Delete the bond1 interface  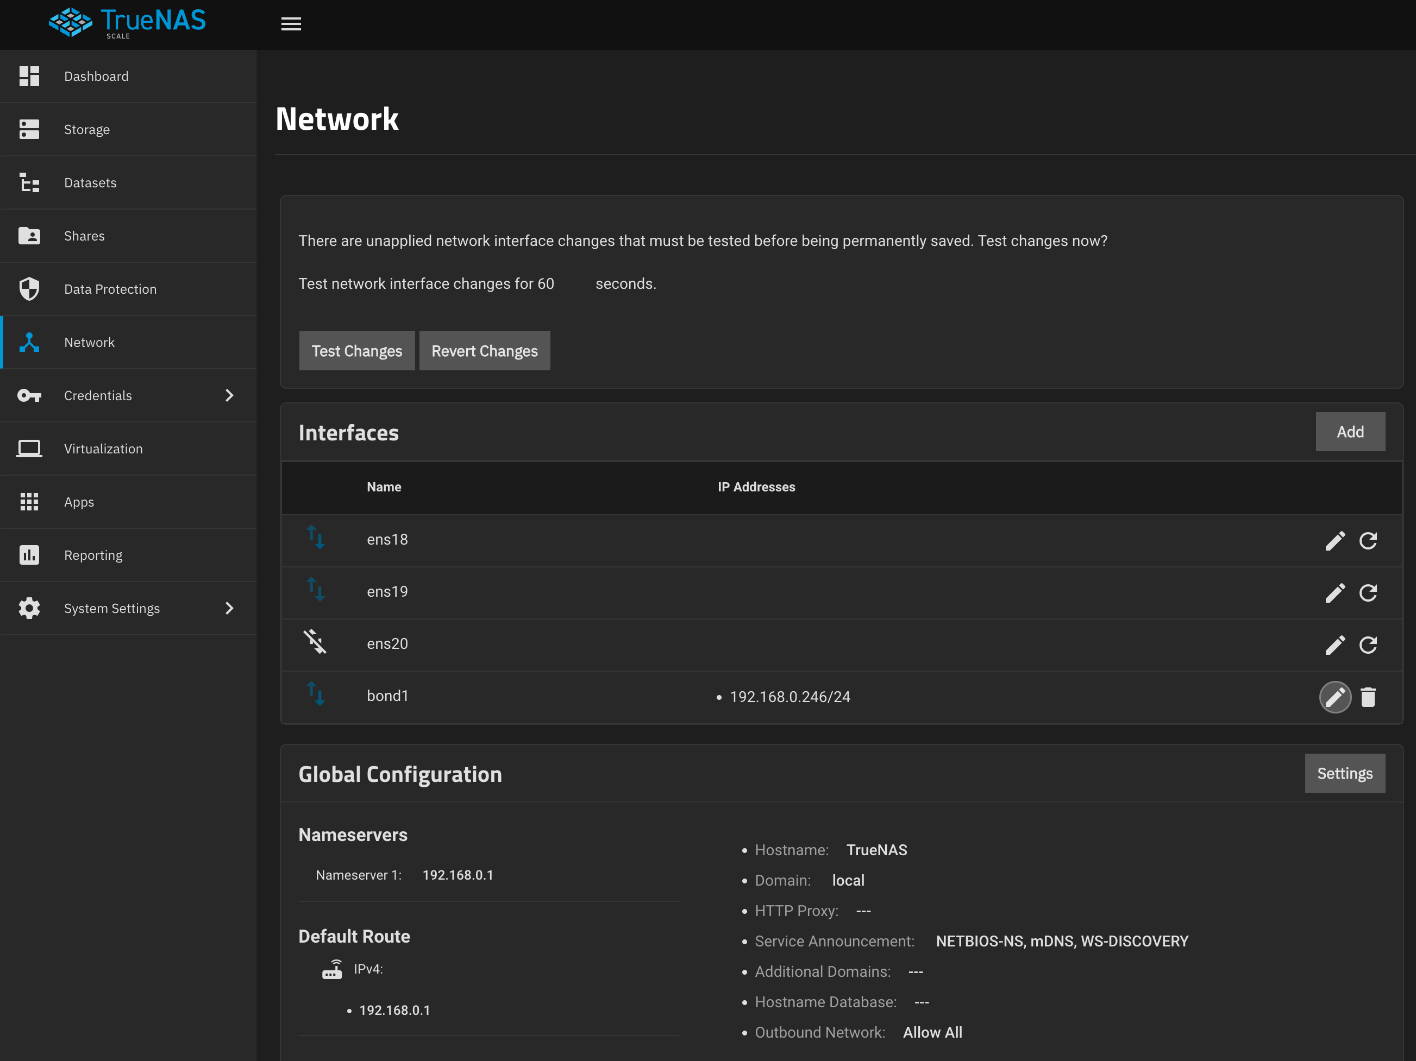click(1369, 697)
